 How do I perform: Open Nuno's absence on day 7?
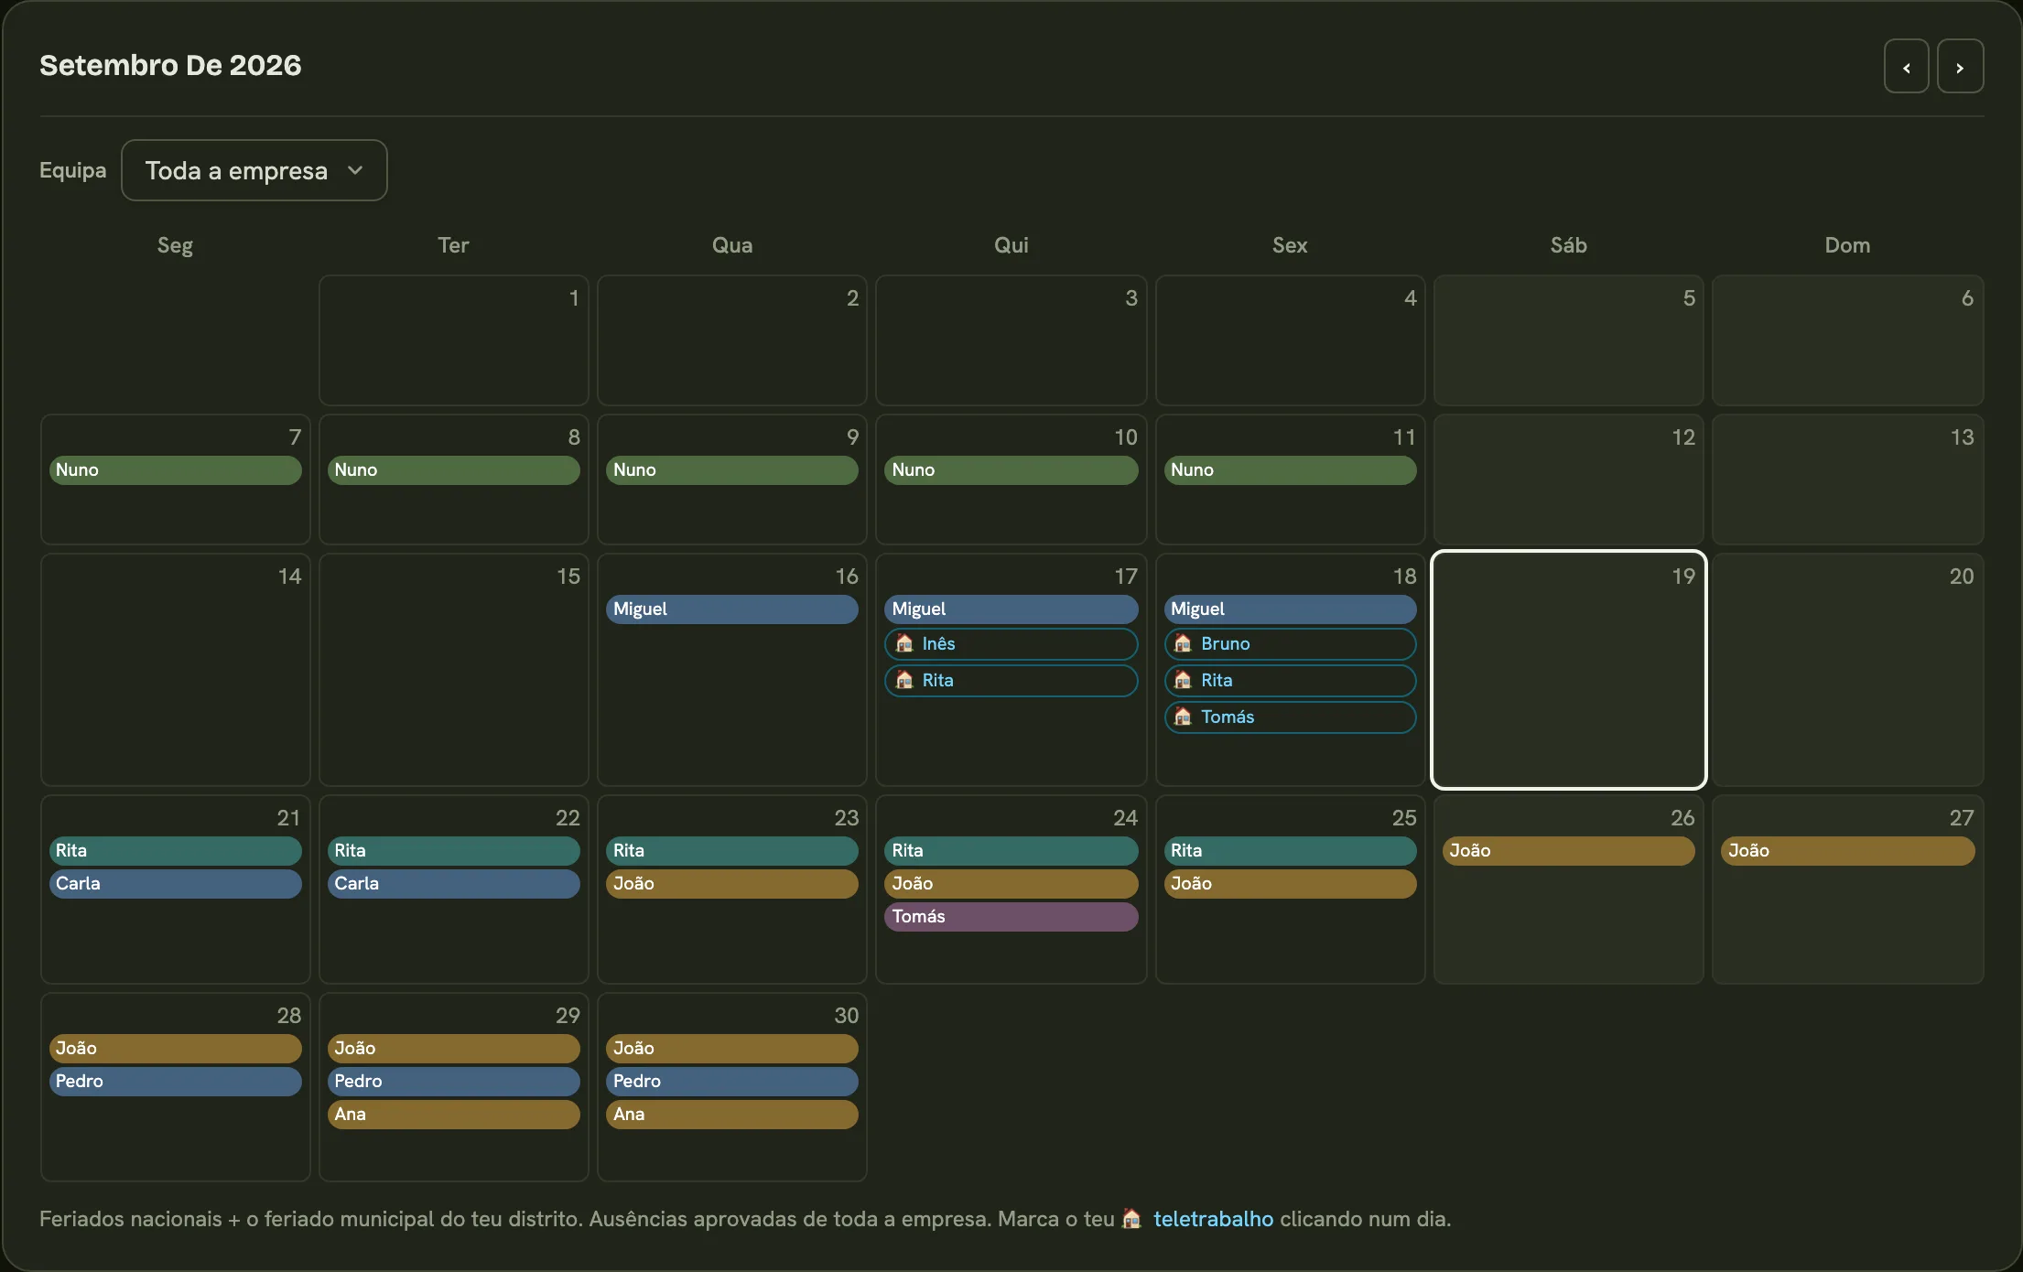tap(175, 469)
